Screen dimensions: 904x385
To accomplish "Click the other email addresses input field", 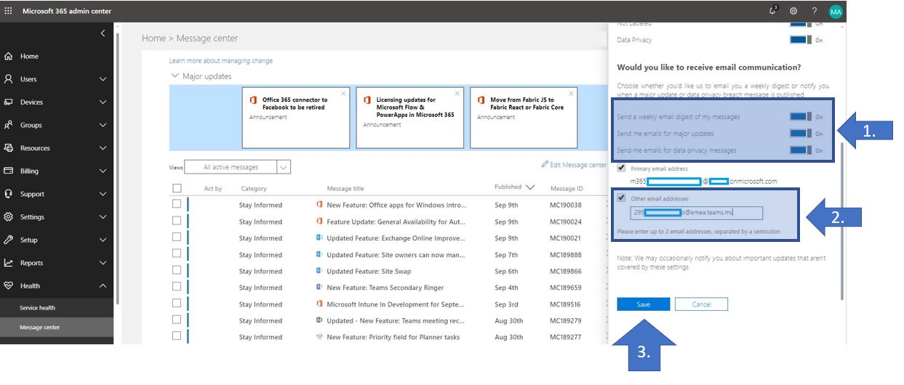I will [697, 213].
